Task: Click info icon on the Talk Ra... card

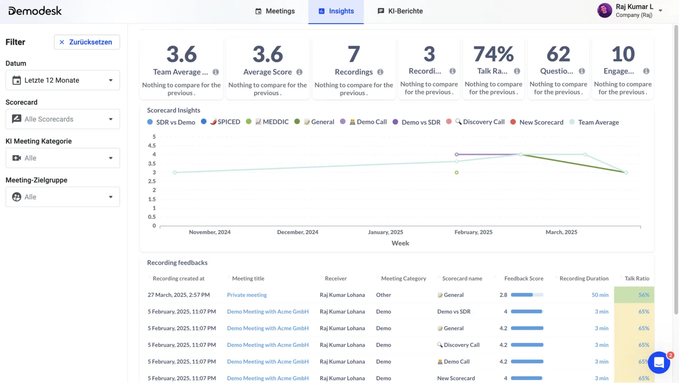Action: pyautogui.click(x=517, y=71)
